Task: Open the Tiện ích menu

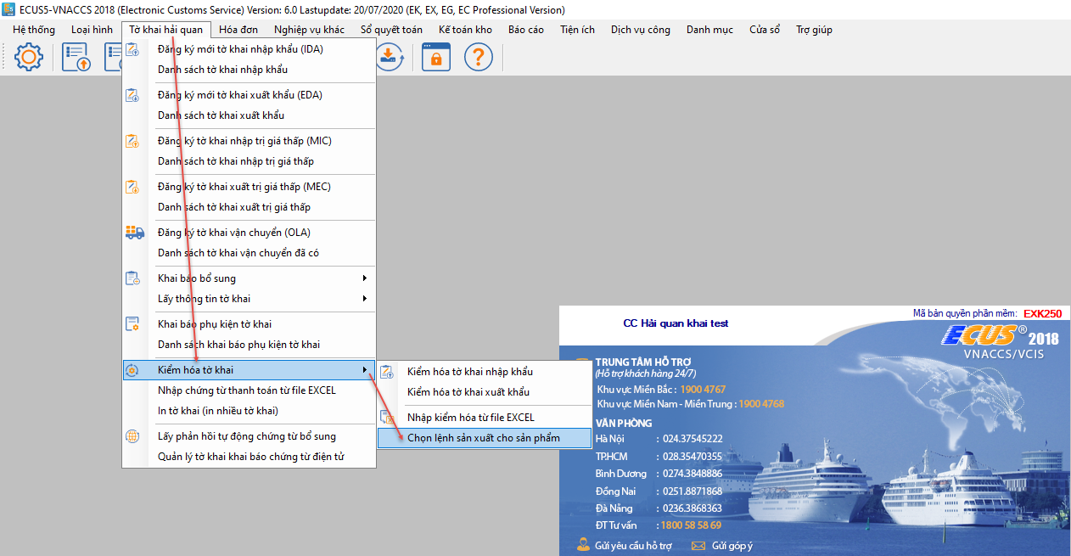Action: pyautogui.click(x=577, y=30)
